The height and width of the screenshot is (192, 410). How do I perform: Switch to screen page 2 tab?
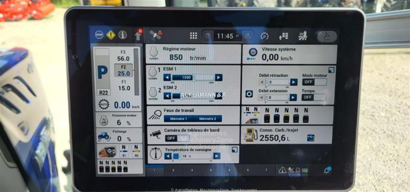point(173,170)
